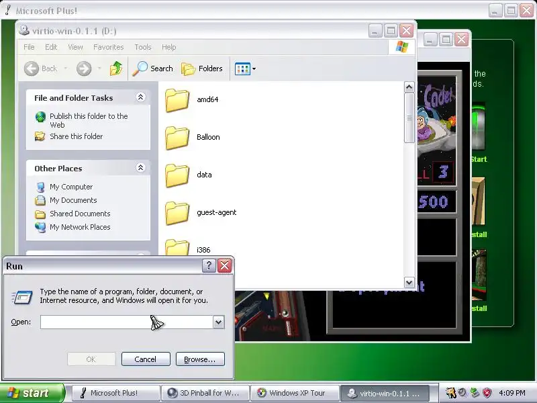
Task: Click the virtio-win drive title icon
Action: point(24,30)
